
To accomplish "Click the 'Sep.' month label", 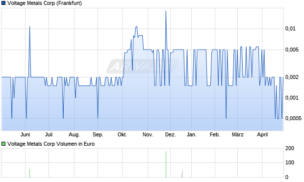I will [98, 134].
